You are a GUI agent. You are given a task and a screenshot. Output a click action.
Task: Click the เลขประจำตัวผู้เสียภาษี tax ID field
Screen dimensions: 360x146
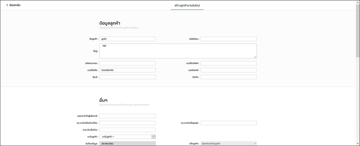tap(127, 116)
